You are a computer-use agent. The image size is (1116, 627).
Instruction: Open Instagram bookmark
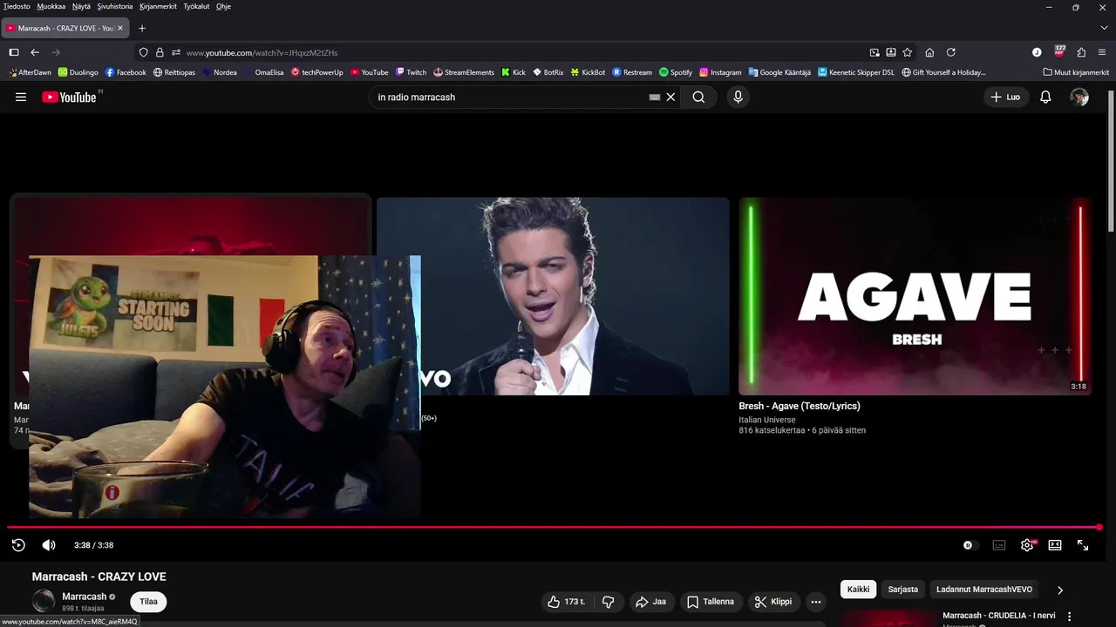720,72
